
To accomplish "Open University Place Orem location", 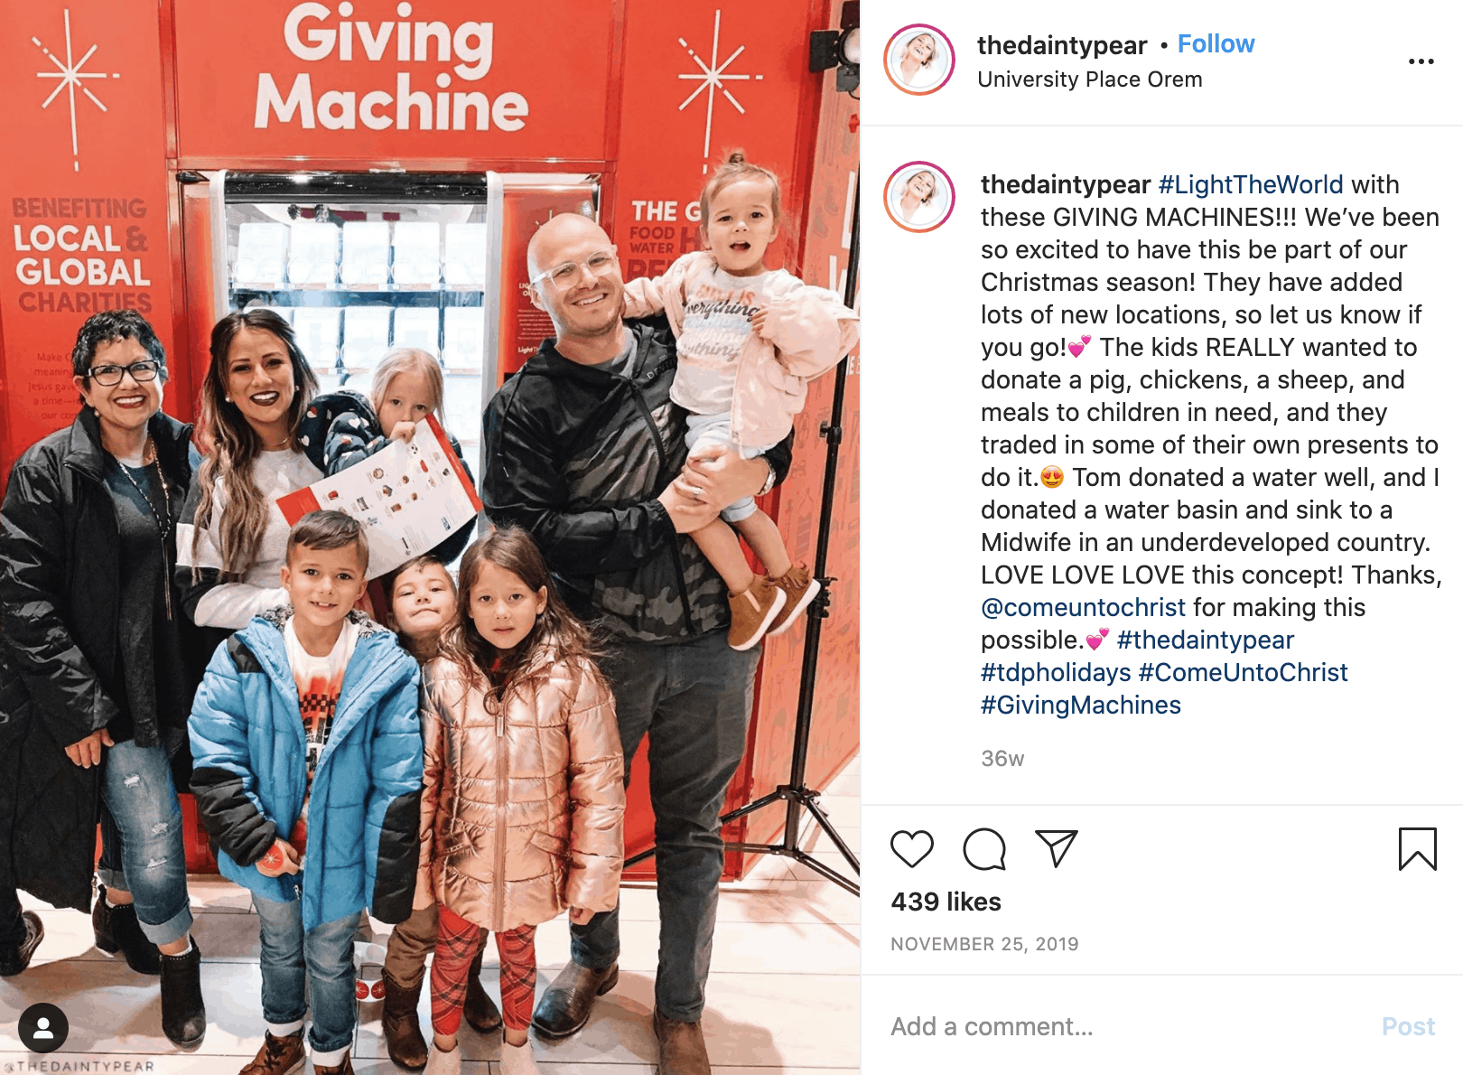I will click(x=1090, y=79).
